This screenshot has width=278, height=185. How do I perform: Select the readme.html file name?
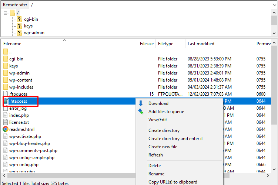(22, 129)
